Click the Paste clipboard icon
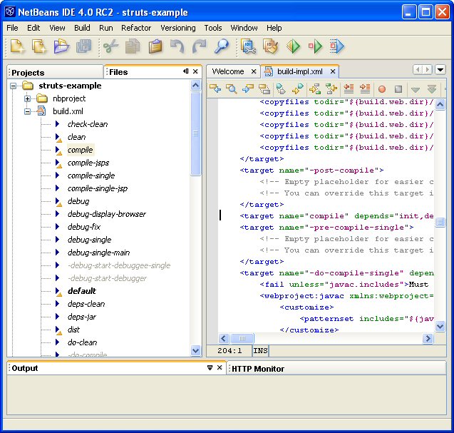The height and width of the screenshot is (433, 454). (155, 46)
